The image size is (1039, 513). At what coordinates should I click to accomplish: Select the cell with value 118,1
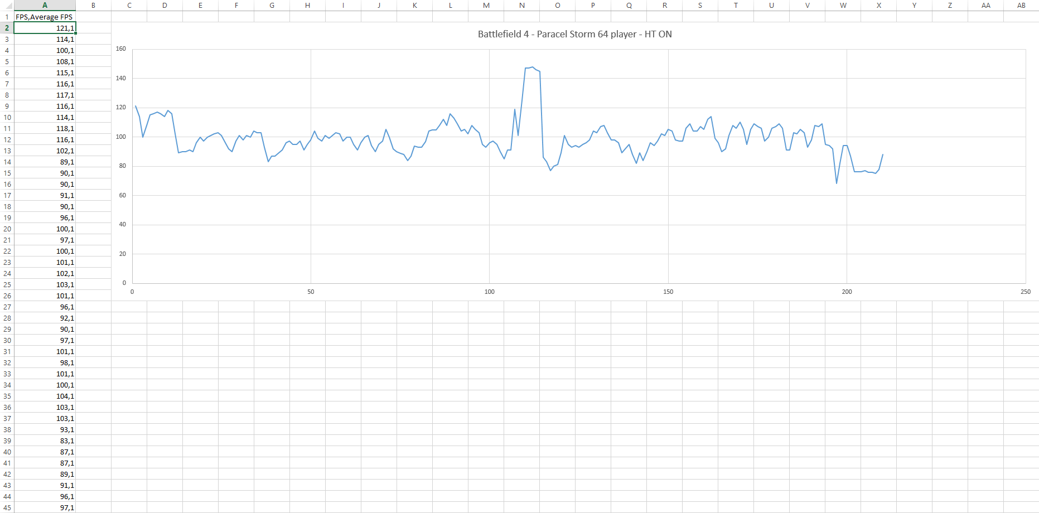point(45,128)
